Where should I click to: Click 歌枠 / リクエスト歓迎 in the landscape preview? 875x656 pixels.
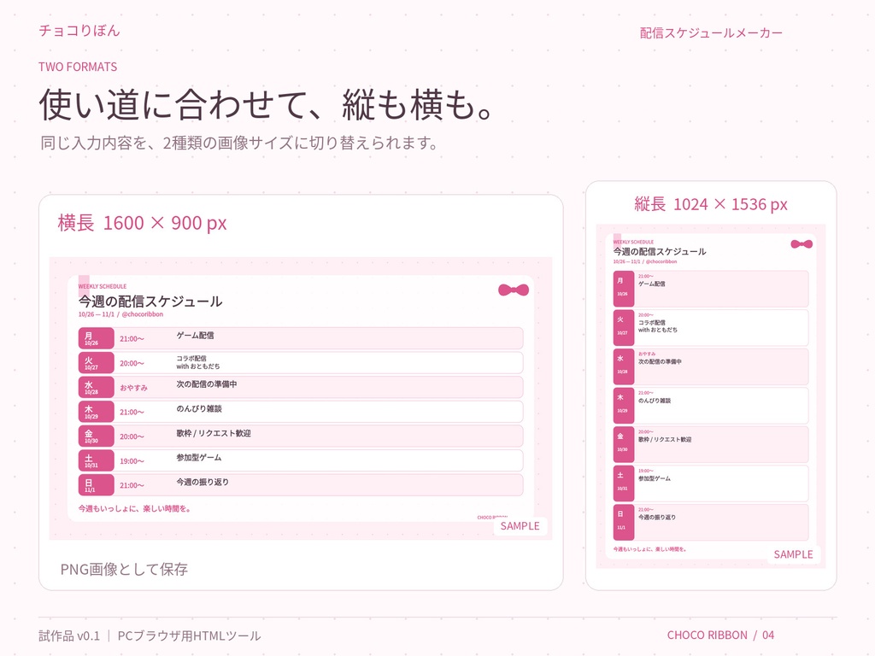coord(214,433)
